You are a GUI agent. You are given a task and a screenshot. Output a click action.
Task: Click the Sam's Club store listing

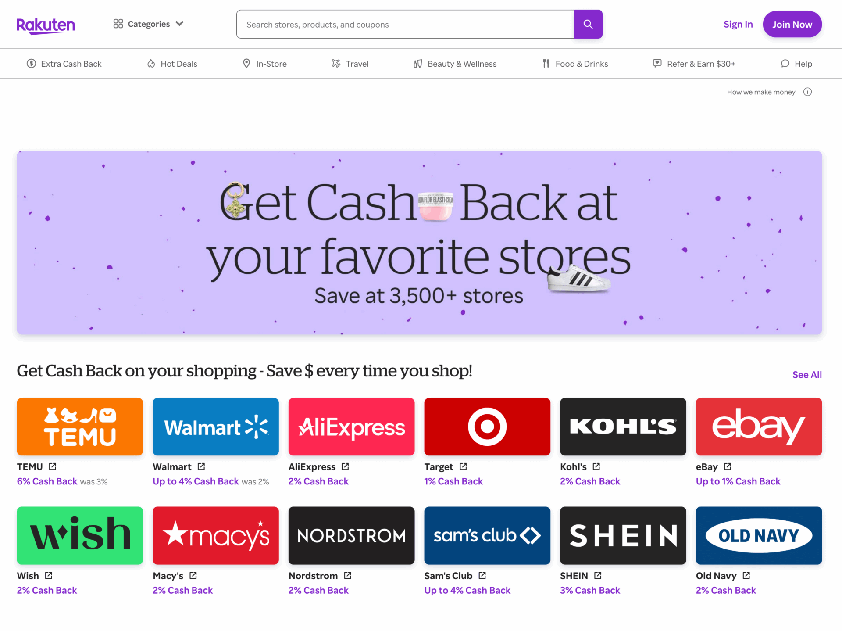tap(487, 534)
